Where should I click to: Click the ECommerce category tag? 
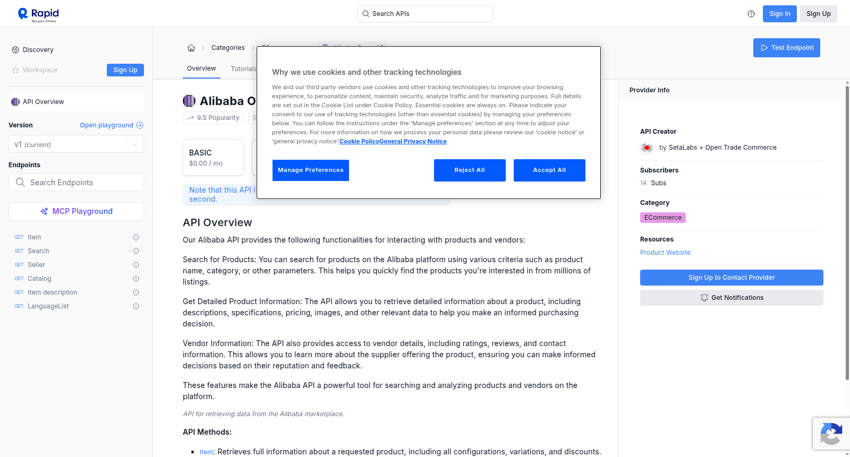[x=663, y=218]
